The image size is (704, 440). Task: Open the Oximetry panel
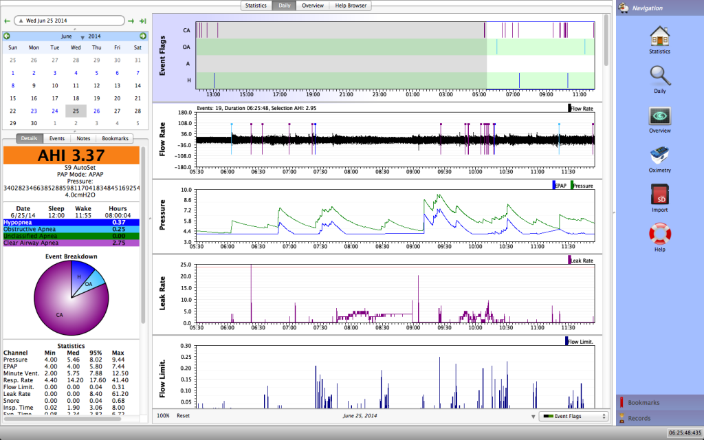[659, 157]
